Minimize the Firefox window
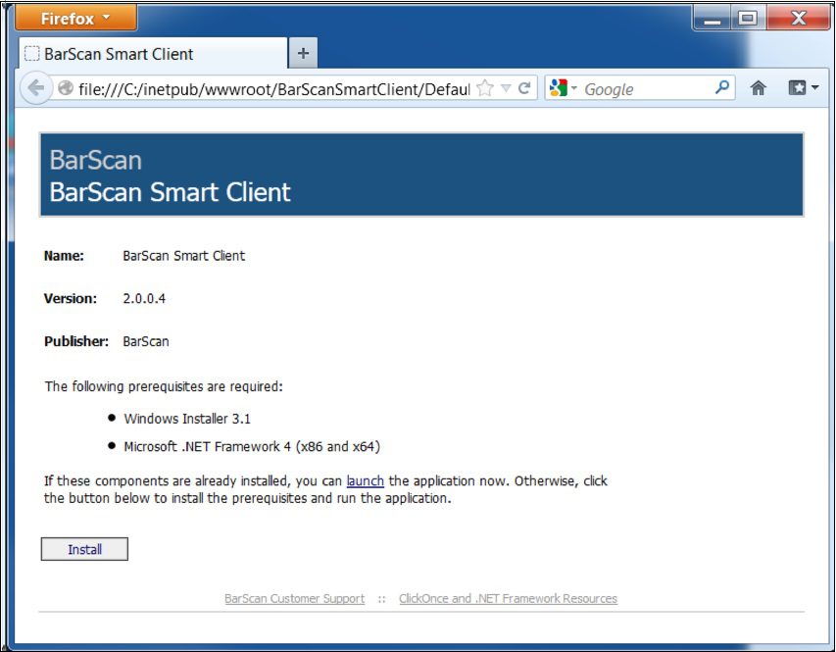 [713, 19]
